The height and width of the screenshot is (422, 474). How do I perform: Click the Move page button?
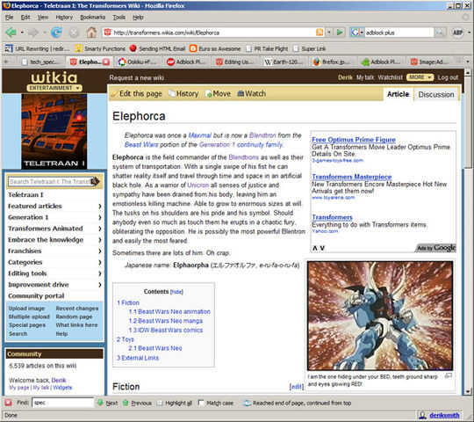218,94
